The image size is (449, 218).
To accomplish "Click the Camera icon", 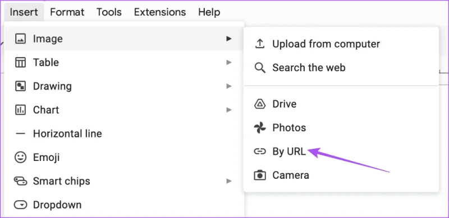I will point(260,175).
